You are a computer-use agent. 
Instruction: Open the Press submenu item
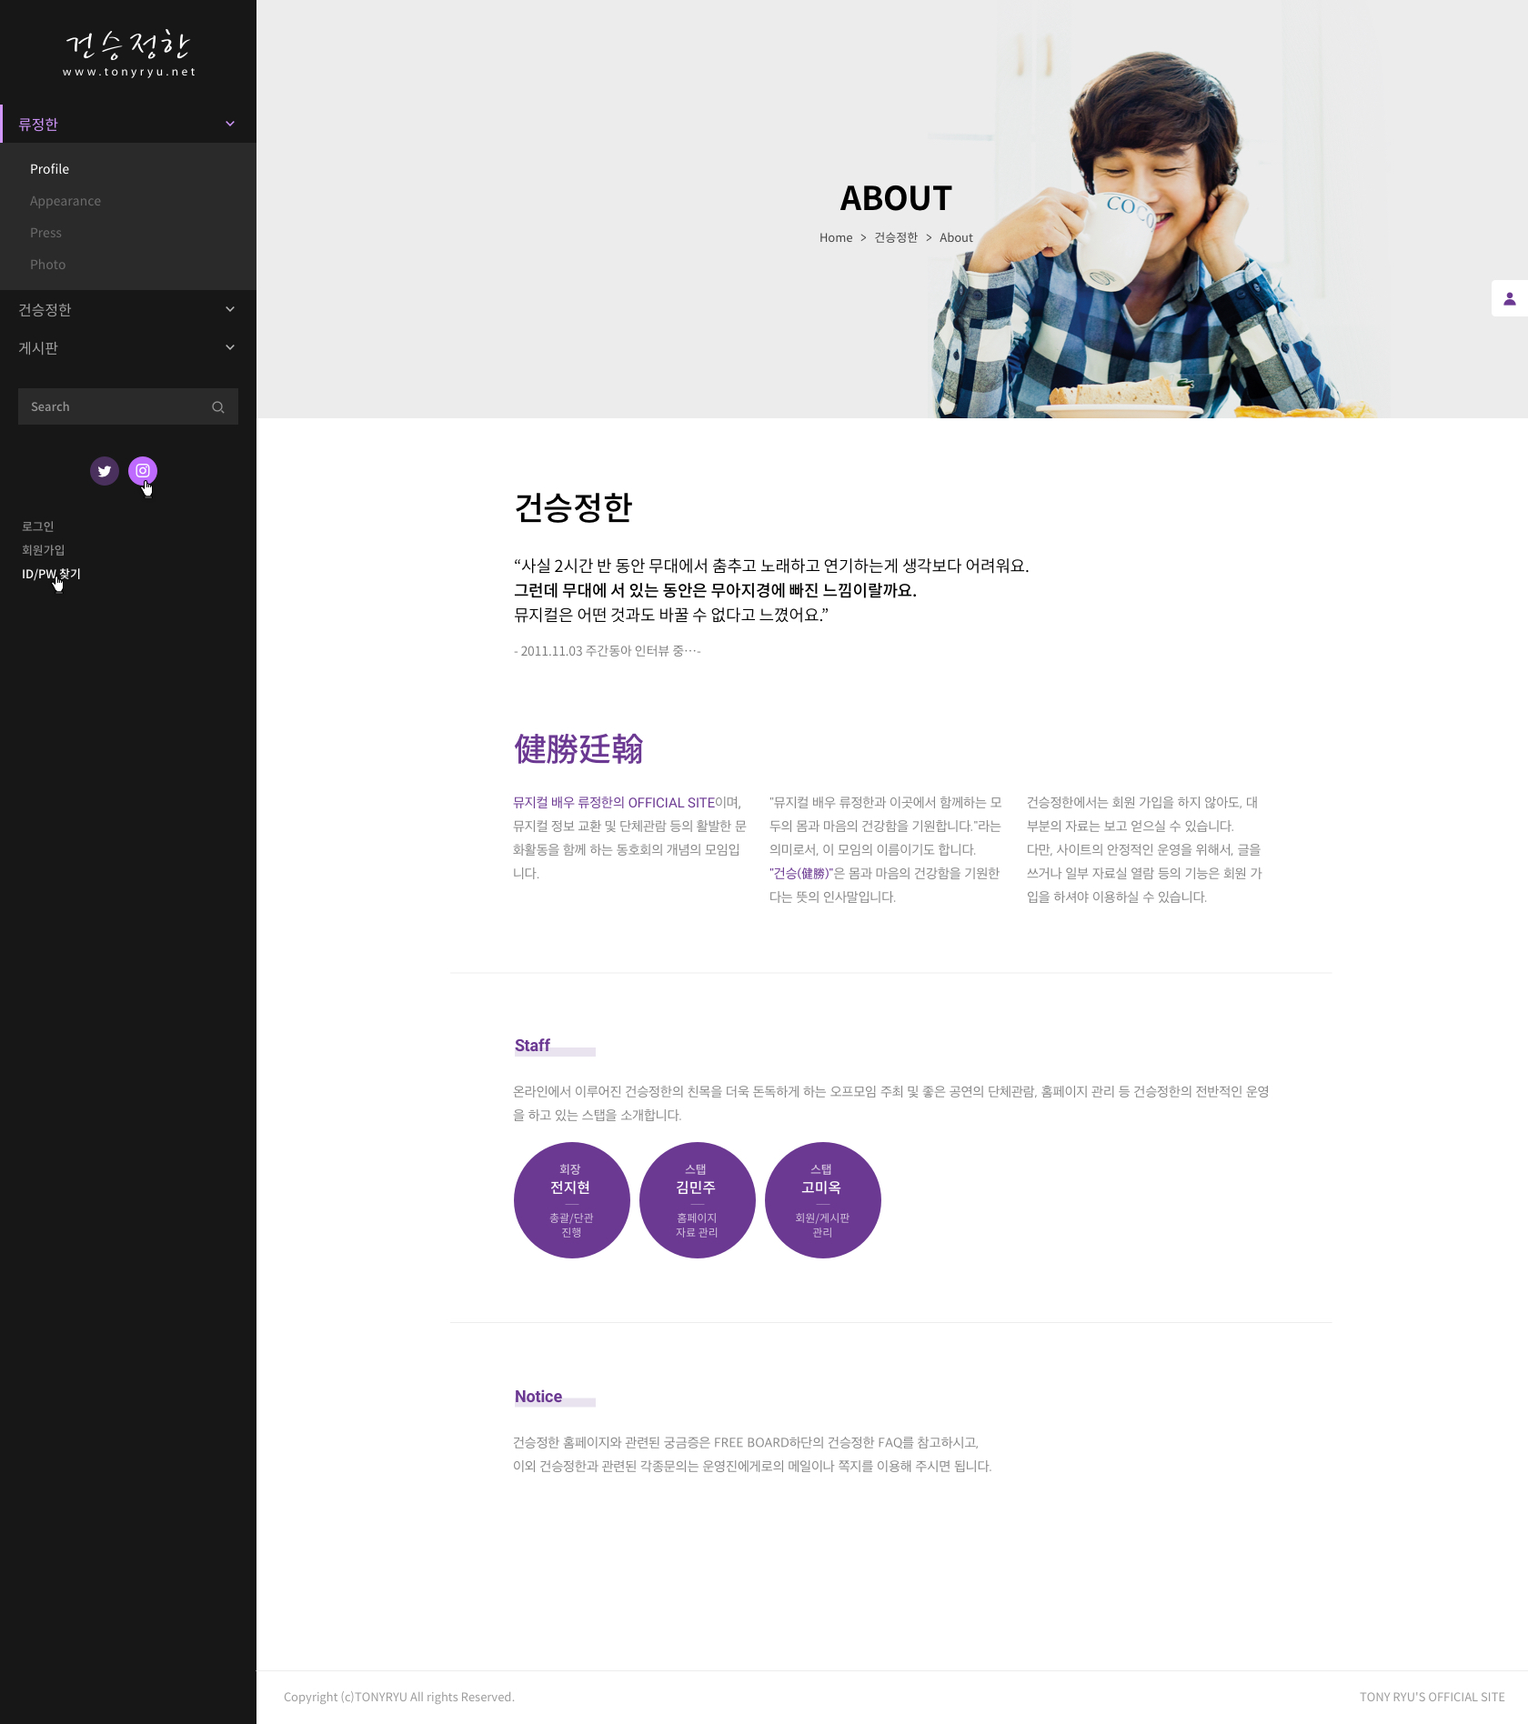coord(45,233)
